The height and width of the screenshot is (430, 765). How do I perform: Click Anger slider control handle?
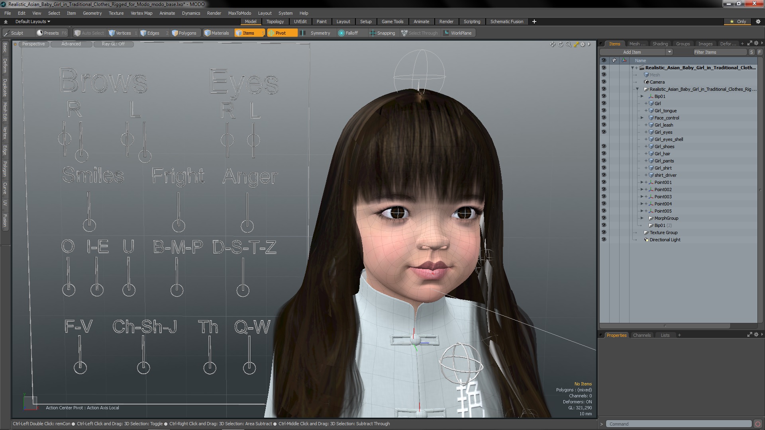tap(247, 226)
